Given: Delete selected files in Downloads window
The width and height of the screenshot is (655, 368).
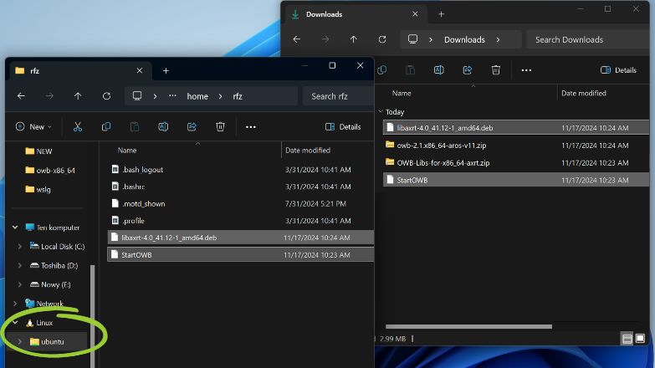Looking at the screenshot, I should 496,69.
